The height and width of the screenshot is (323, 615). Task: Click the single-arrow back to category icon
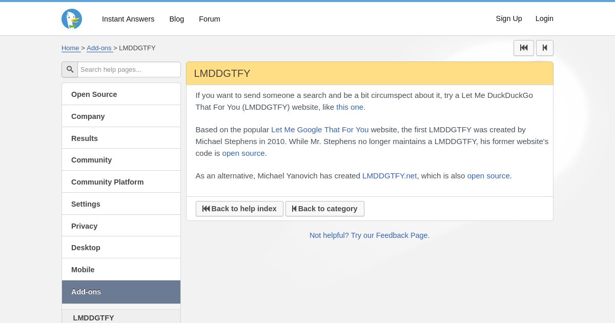(545, 48)
